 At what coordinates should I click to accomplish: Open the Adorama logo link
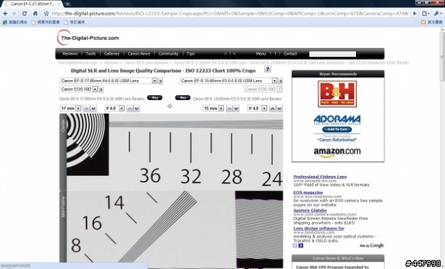click(x=337, y=120)
